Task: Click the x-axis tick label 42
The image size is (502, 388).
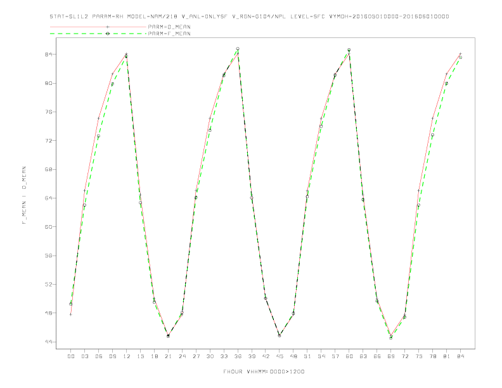Action: 266,356
